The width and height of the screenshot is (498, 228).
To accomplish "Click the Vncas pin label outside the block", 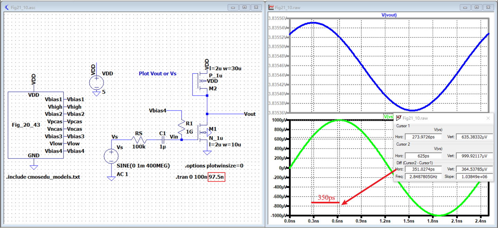I will 75,129.
